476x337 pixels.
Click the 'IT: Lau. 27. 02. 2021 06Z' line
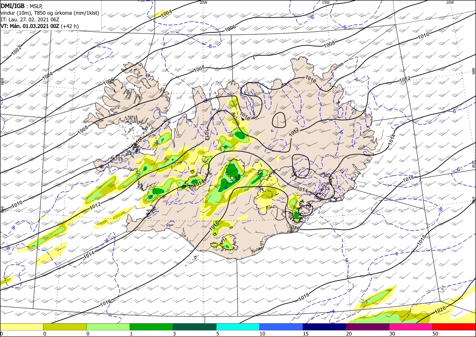point(30,19)
